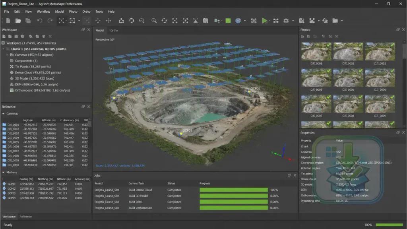The image size is (407, 229).
Task: Open the dropdown arrow beside the toolbar folder icon
Action: pos(342,21)
